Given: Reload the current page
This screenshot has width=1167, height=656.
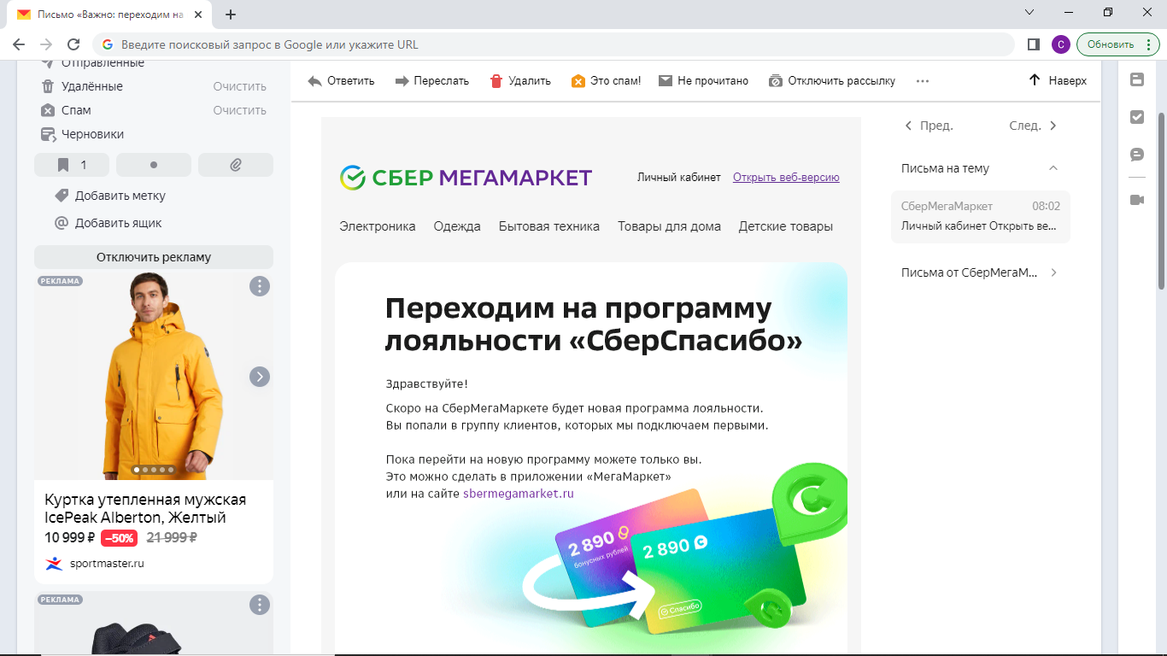Looking at the screenshot, I should point(73,44).
